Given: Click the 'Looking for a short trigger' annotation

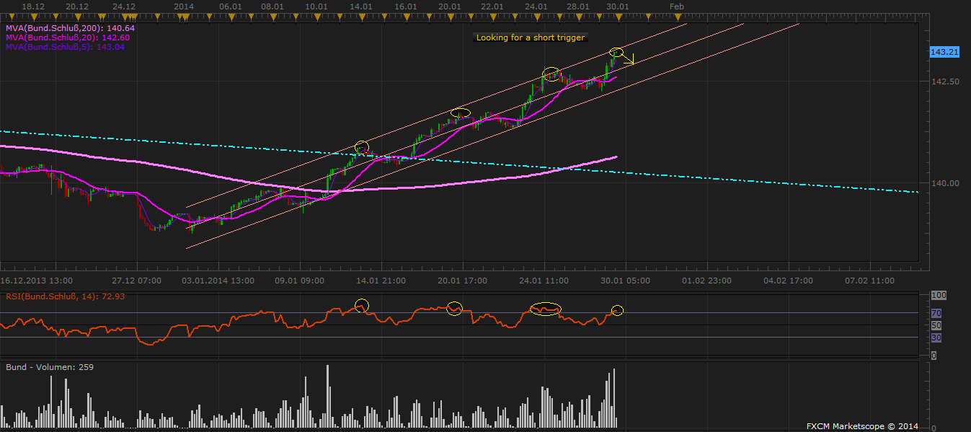Looking at the screenshot, I should [531, 38].
